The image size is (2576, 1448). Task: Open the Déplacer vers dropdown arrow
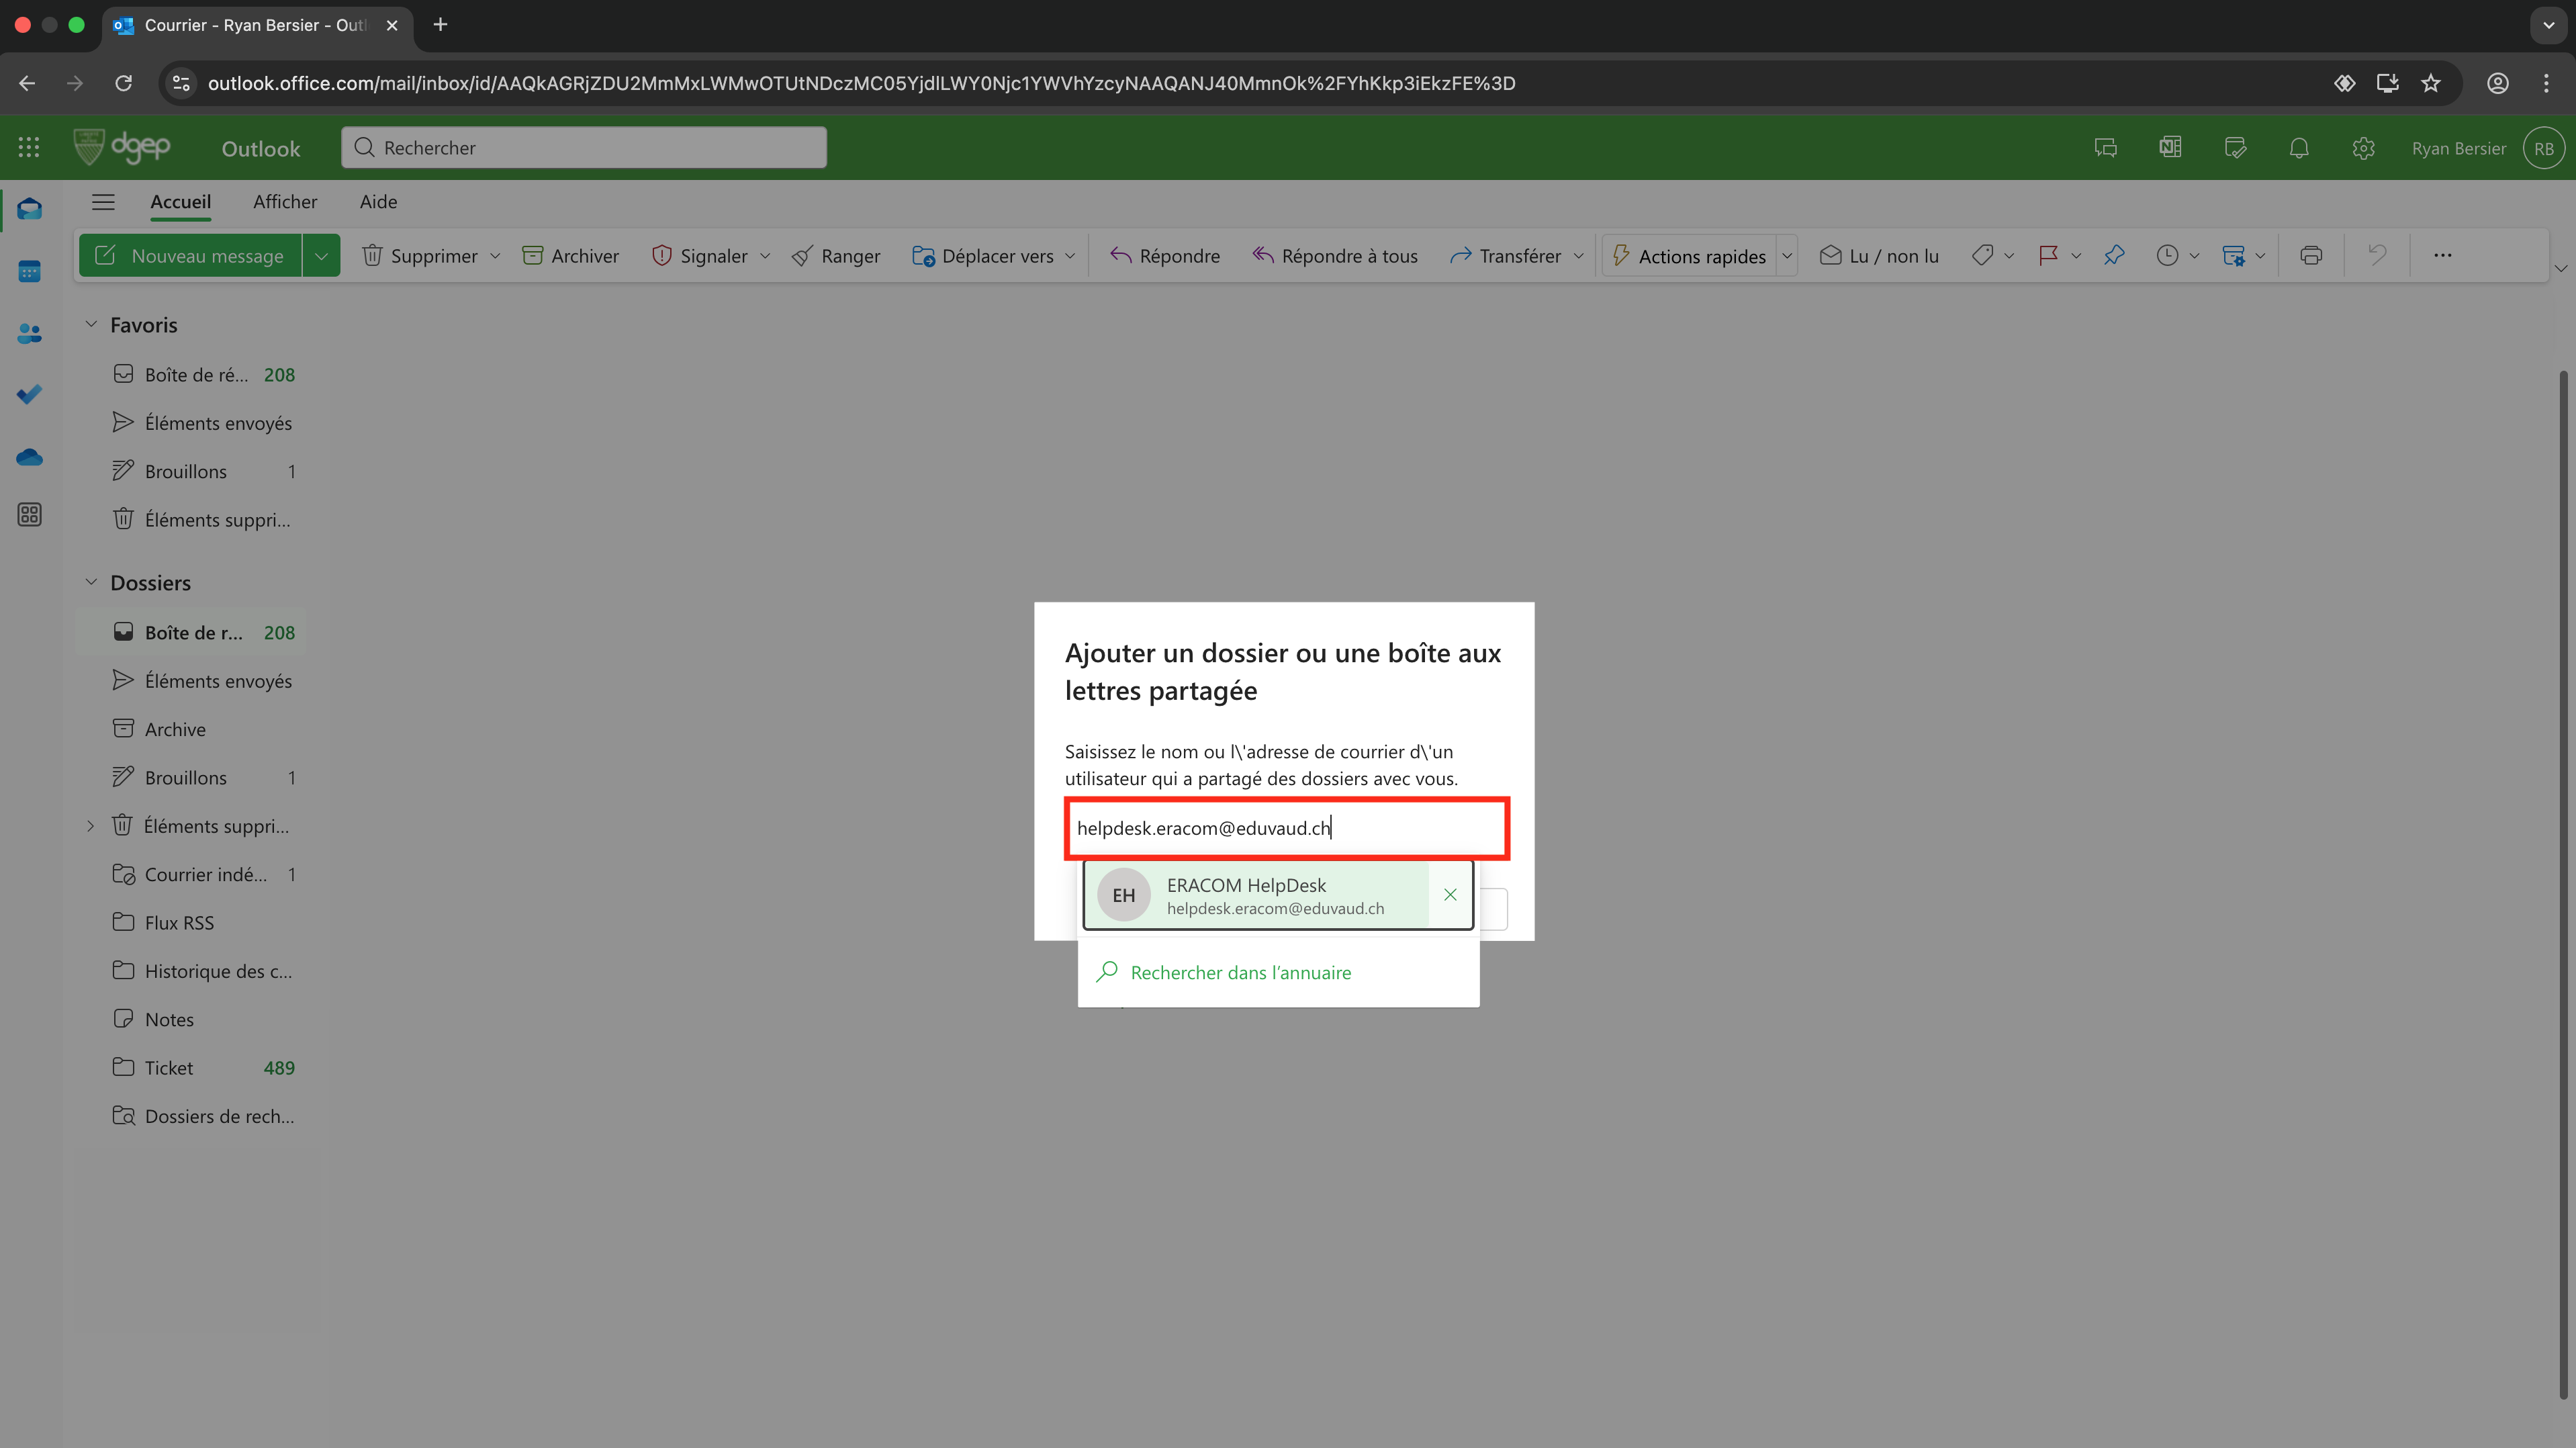click(x=1070, y=256)
